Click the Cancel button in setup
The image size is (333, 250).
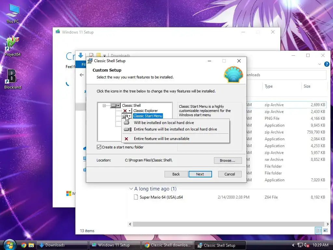230,174
